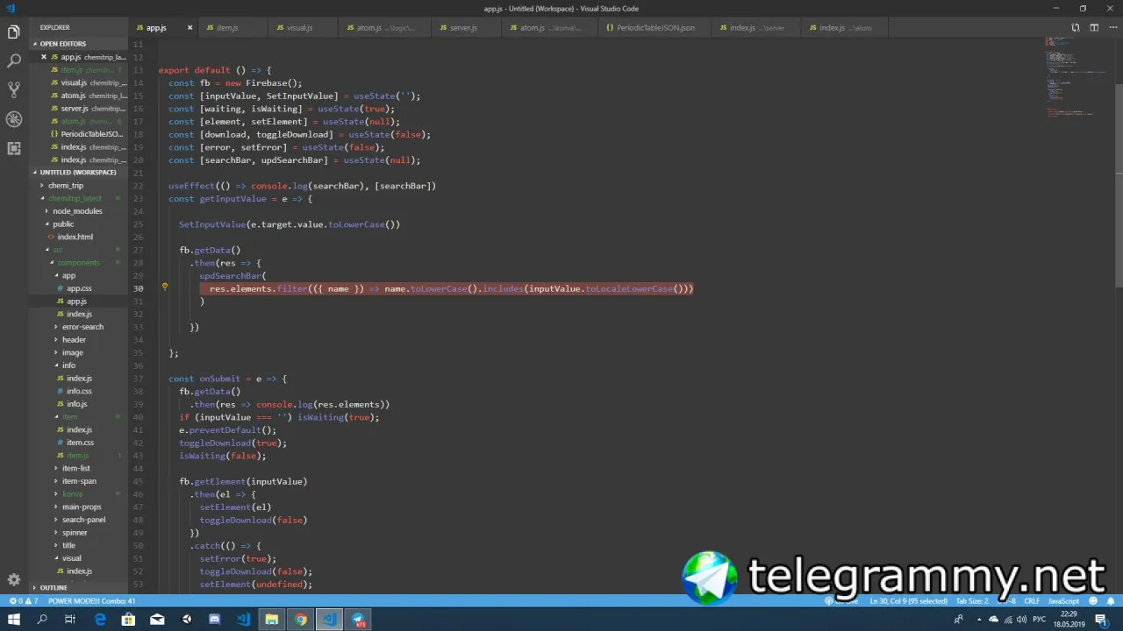Switch to the server.js tab

466,28
